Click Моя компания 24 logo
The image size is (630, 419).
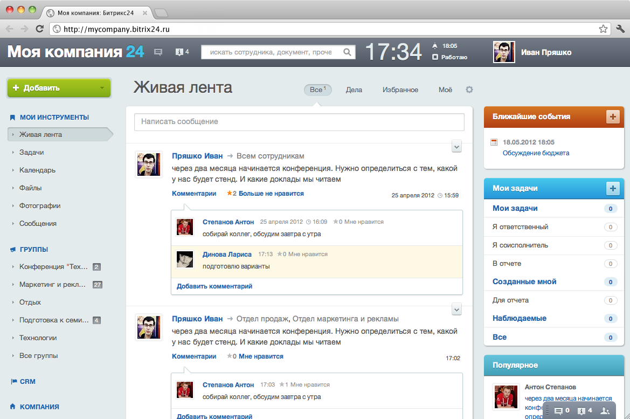coord(75,51)
